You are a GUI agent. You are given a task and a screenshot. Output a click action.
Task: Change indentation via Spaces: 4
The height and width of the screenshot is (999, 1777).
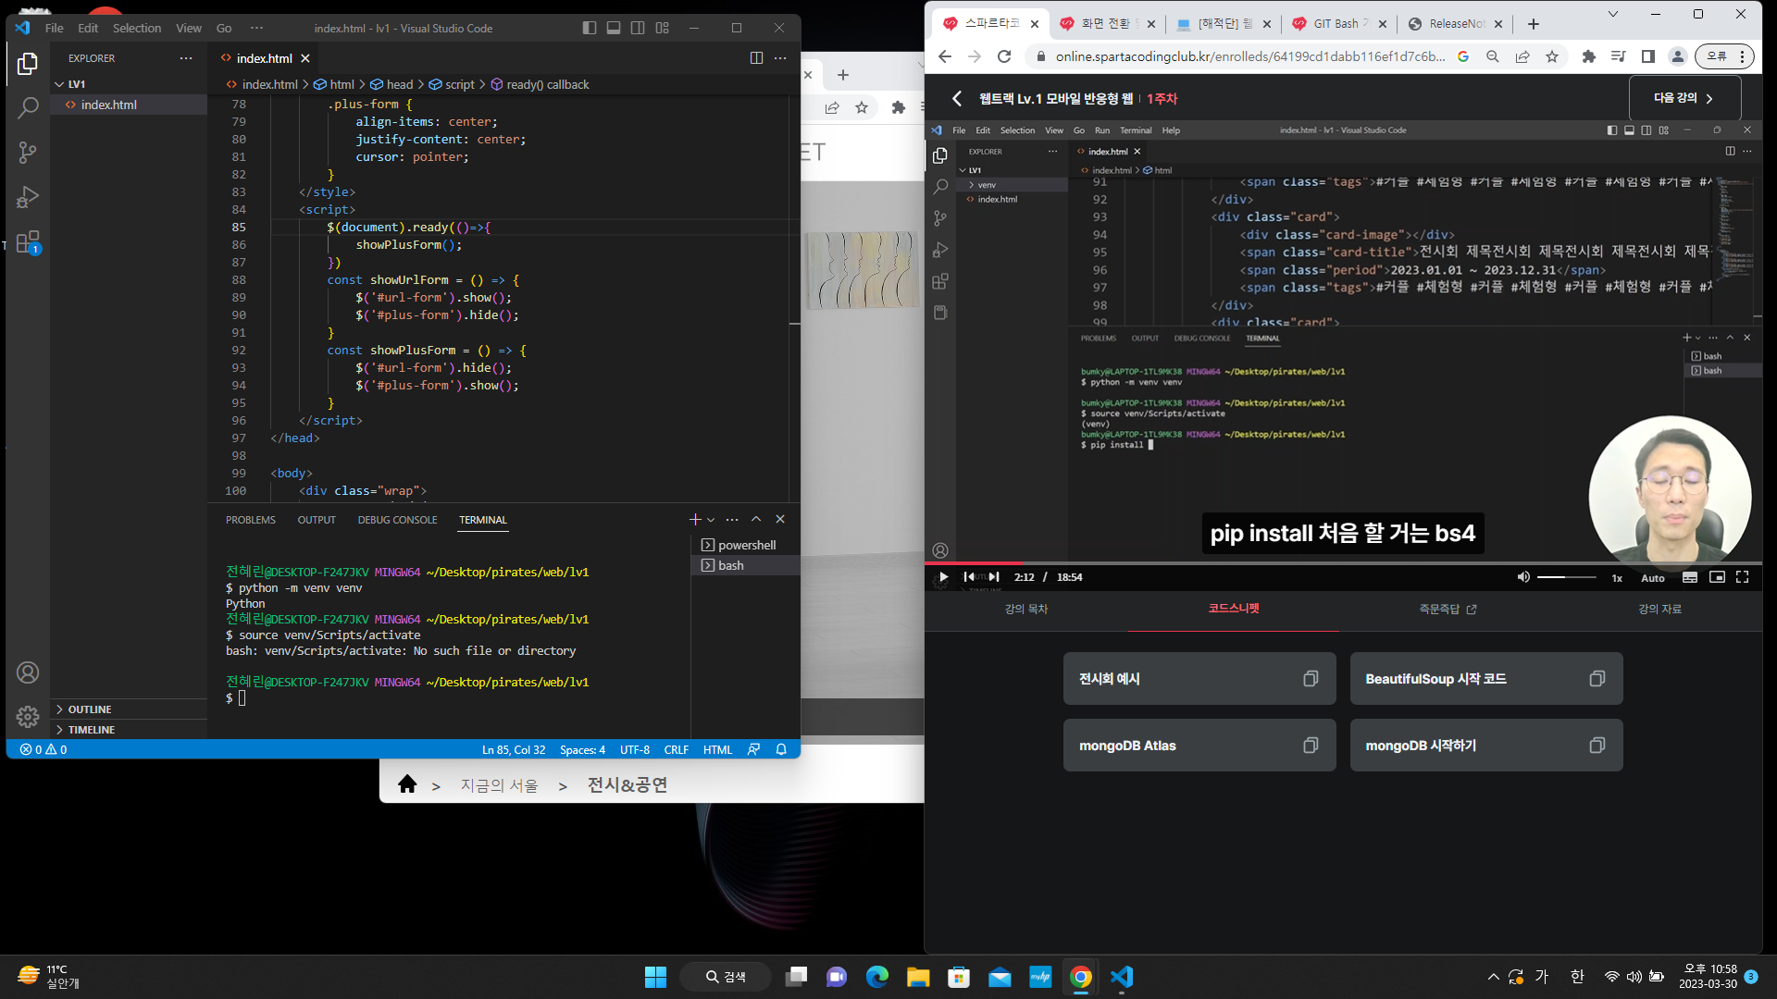click(x=582, y=750)
